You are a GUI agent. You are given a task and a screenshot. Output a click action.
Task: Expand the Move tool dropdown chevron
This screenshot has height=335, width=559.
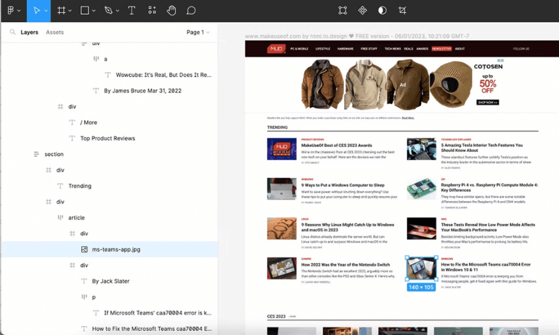point(46,11)
